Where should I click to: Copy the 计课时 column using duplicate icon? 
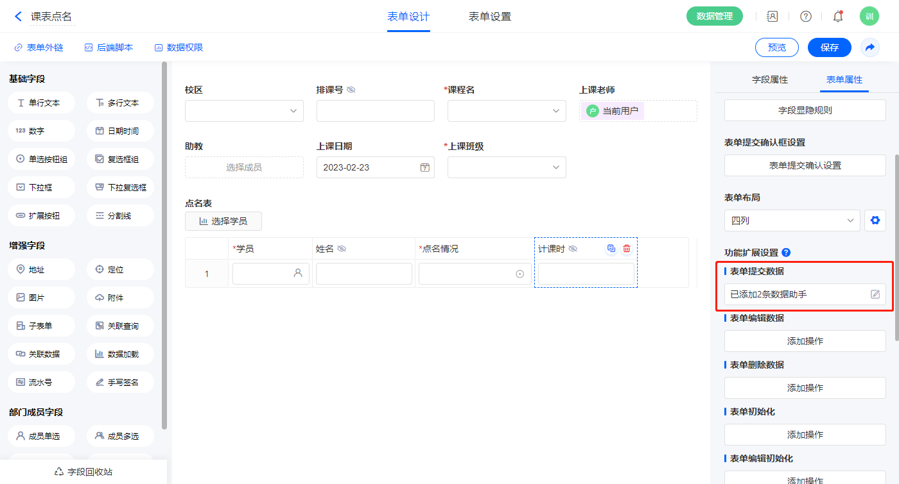click(x=611, y=249)
